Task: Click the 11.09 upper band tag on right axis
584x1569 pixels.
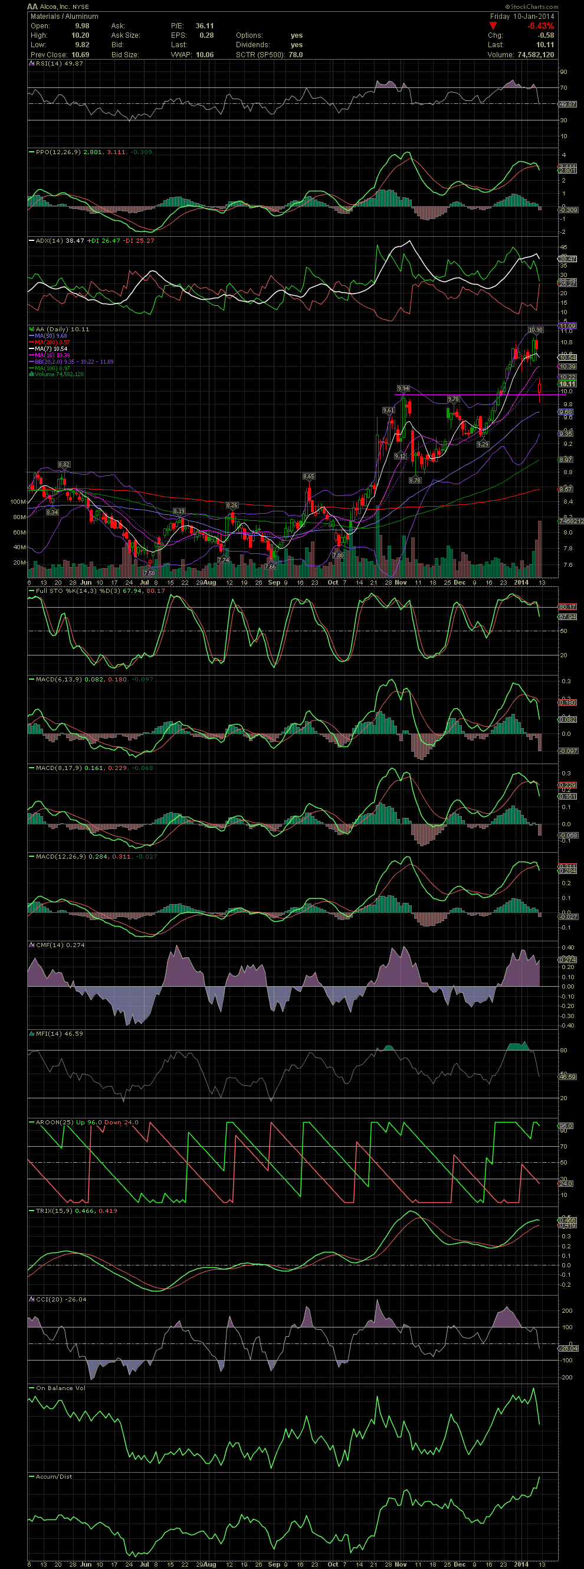Action: [567, 327]
